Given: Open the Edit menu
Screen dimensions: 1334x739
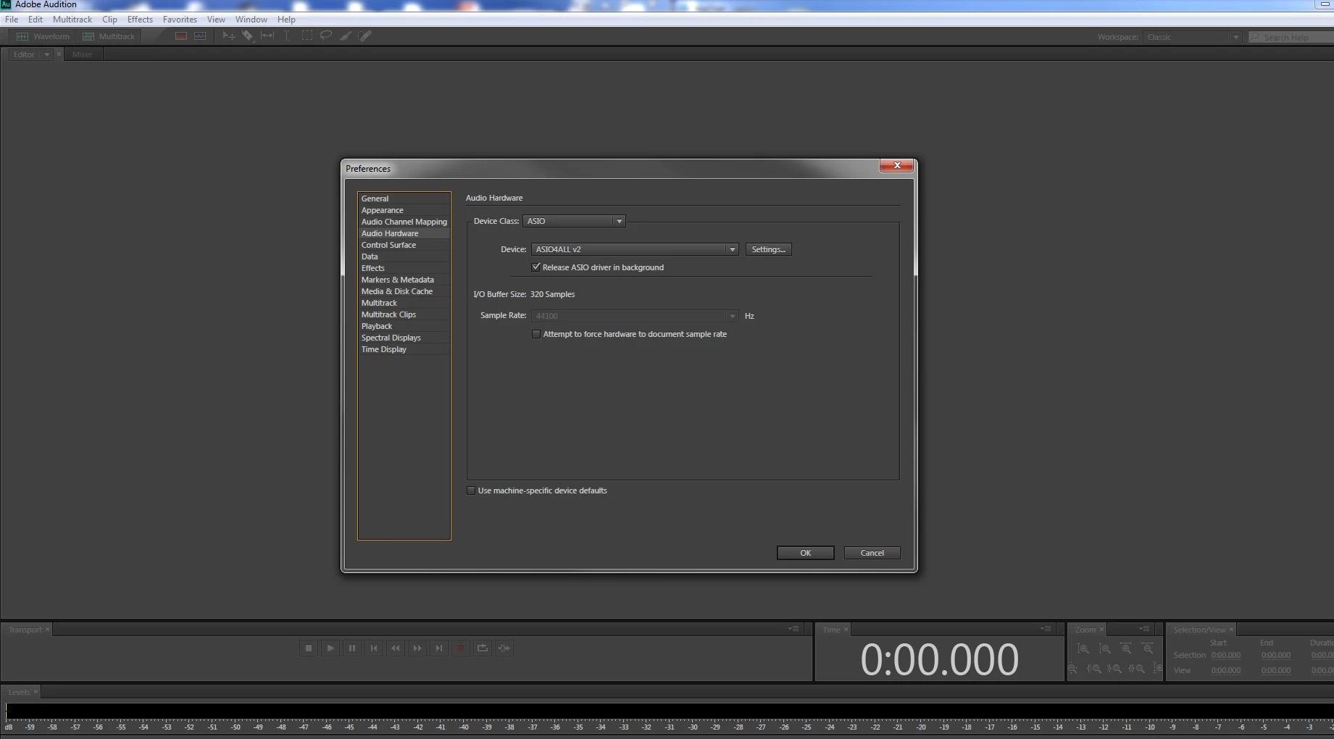Looking at the screenshot, I should coord(36,20).
